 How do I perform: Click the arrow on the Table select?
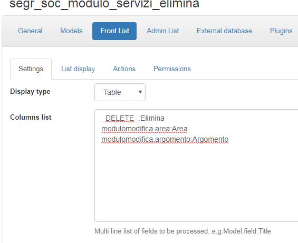click(140, 92)
